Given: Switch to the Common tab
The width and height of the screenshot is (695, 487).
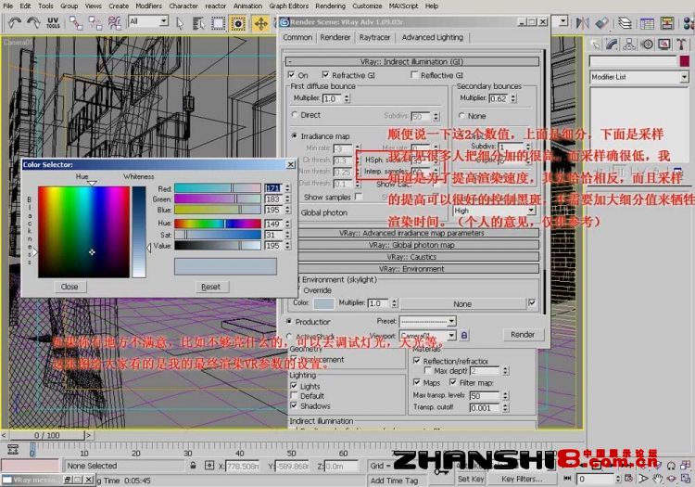Looking at the screenshot, I should click(x=297, y=38).
